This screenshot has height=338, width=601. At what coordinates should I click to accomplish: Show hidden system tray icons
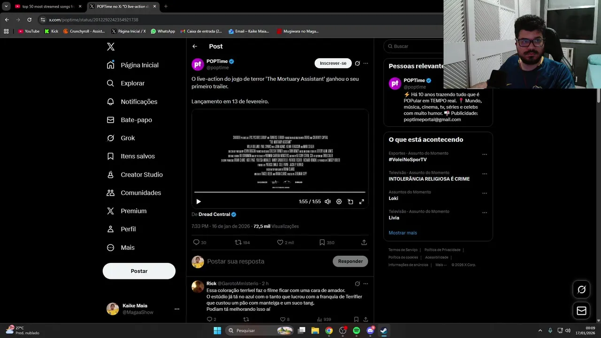(x=540, y=330)
